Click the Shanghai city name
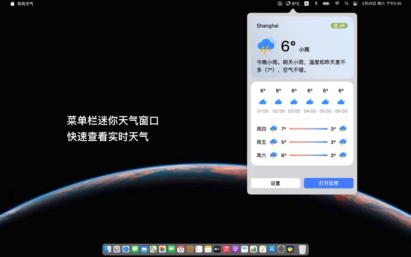The width and height of the screenshot is (411, 257). (267, 26)
